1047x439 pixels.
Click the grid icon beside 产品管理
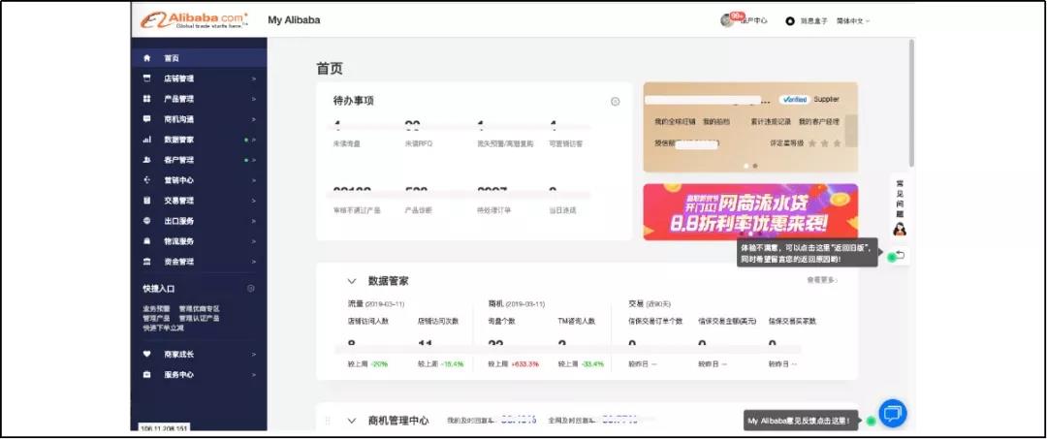click(x=147, y=99)
